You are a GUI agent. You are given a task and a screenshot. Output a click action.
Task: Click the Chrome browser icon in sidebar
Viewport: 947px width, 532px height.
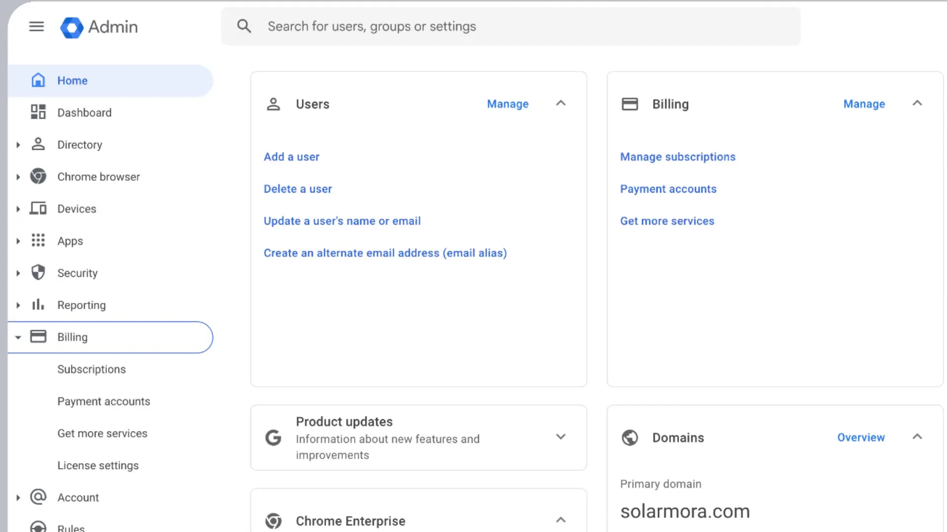[x=38, y=176]
